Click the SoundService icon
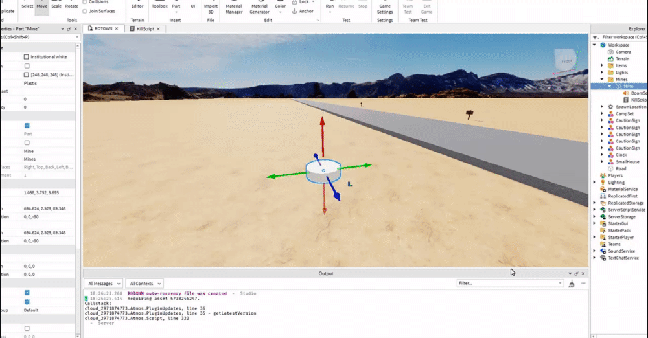The width and height of the screenshot is (648, 338). pyautogui.click(x=603, y=251)
